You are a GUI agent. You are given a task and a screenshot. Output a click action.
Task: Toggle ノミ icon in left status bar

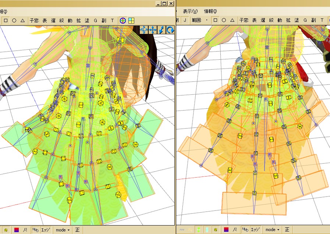tap(25, 230)
